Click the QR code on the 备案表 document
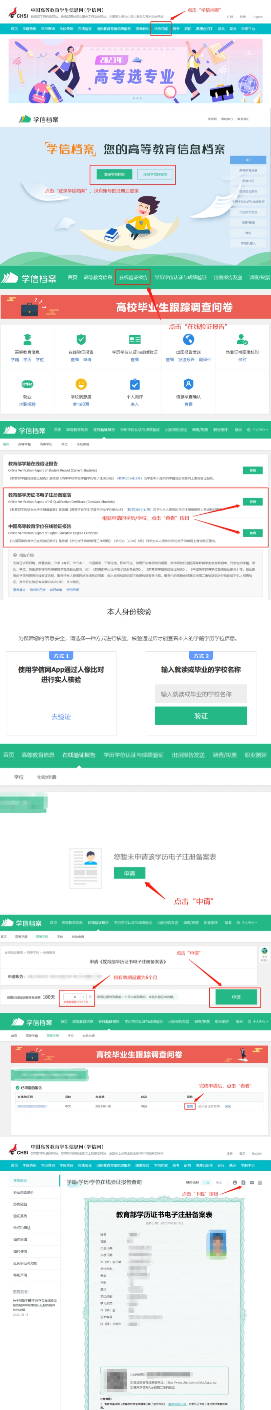271x1410 pixels. [116, 1380]
